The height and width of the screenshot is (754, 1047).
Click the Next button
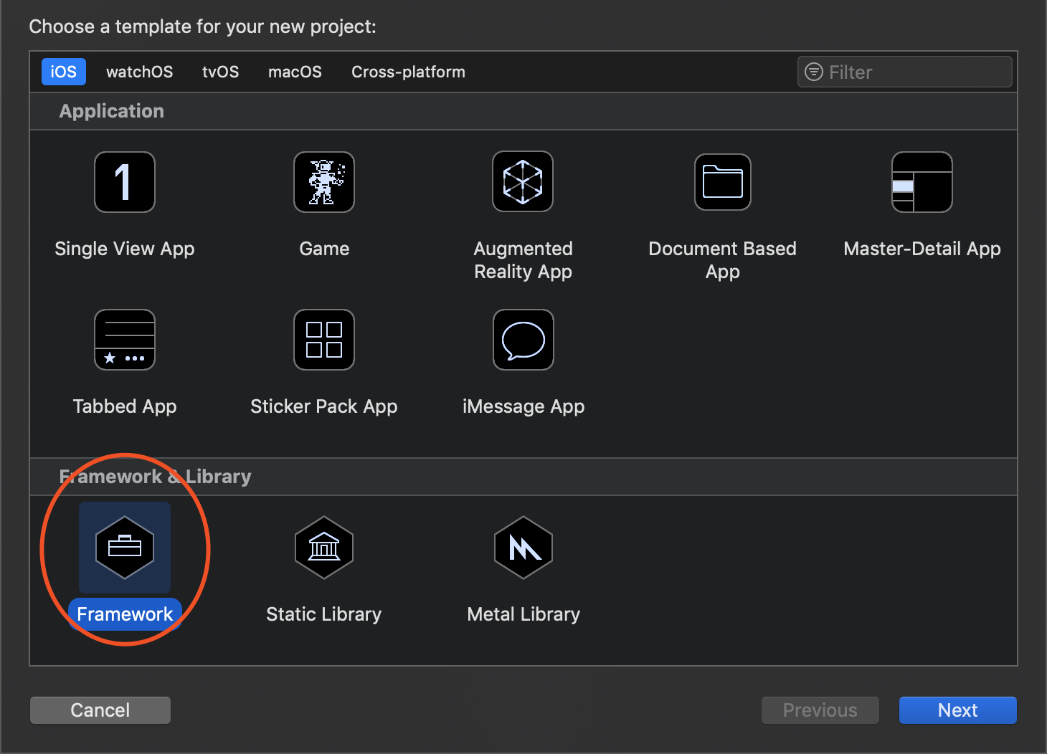pyautogui.click(x=957, y=710)
